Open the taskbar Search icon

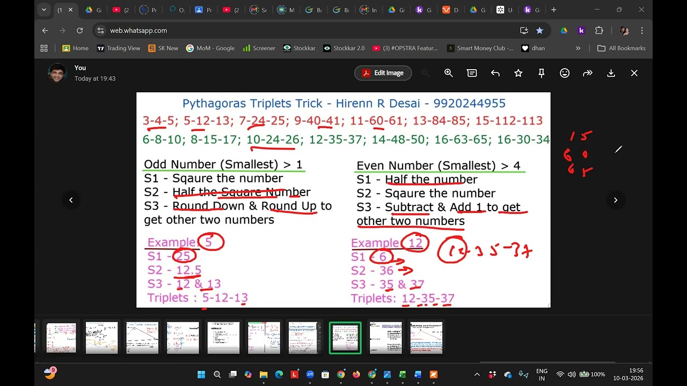217,375
